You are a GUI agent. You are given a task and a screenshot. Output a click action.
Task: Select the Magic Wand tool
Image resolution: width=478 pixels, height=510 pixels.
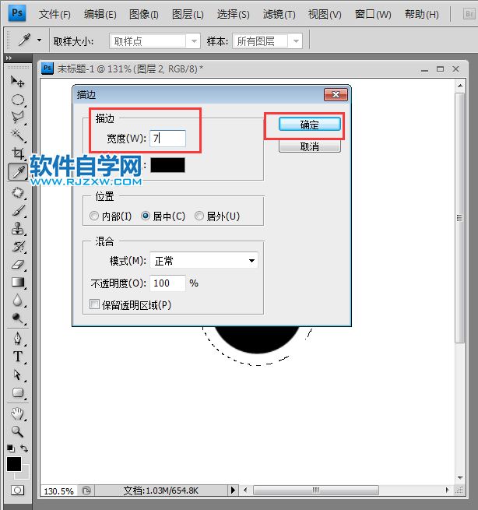coord(18,135)
